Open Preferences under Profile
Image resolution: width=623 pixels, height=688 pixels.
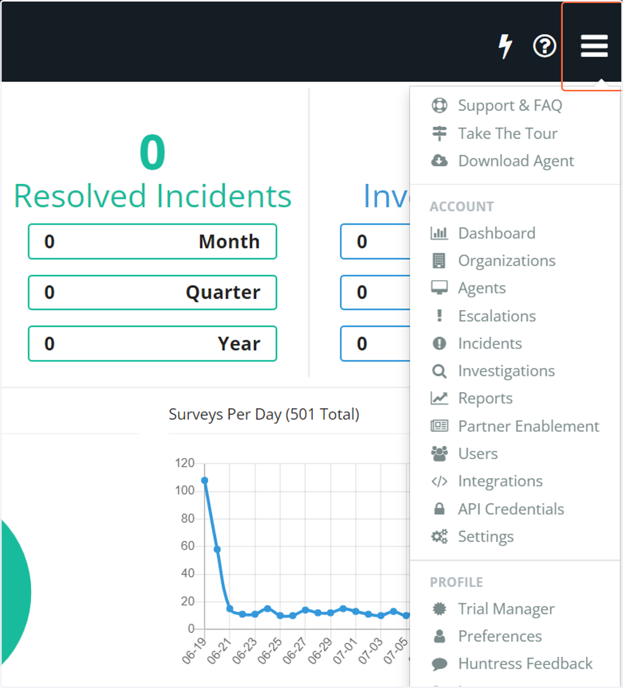[x=499, y=636]
